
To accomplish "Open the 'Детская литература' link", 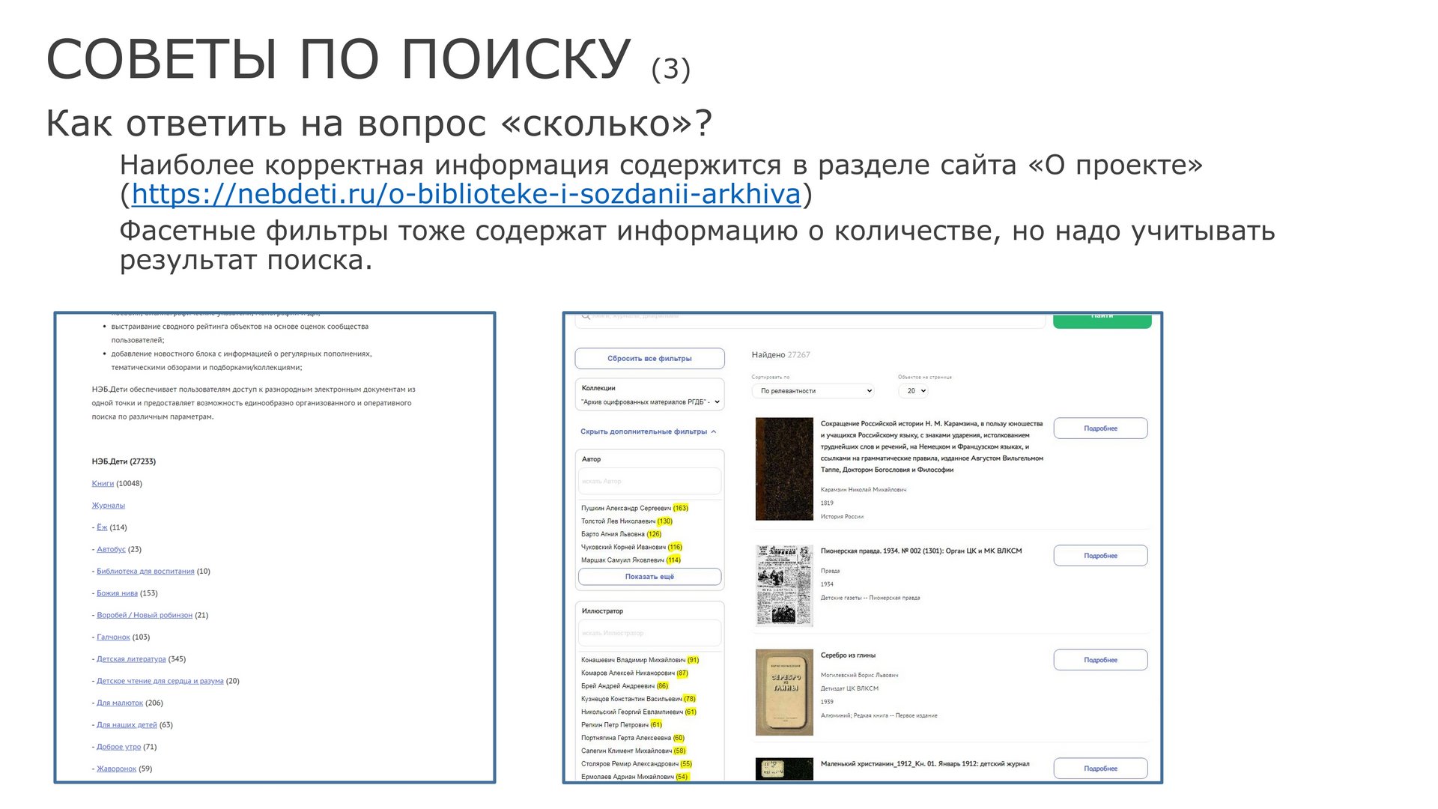I will tap(131, 659).
